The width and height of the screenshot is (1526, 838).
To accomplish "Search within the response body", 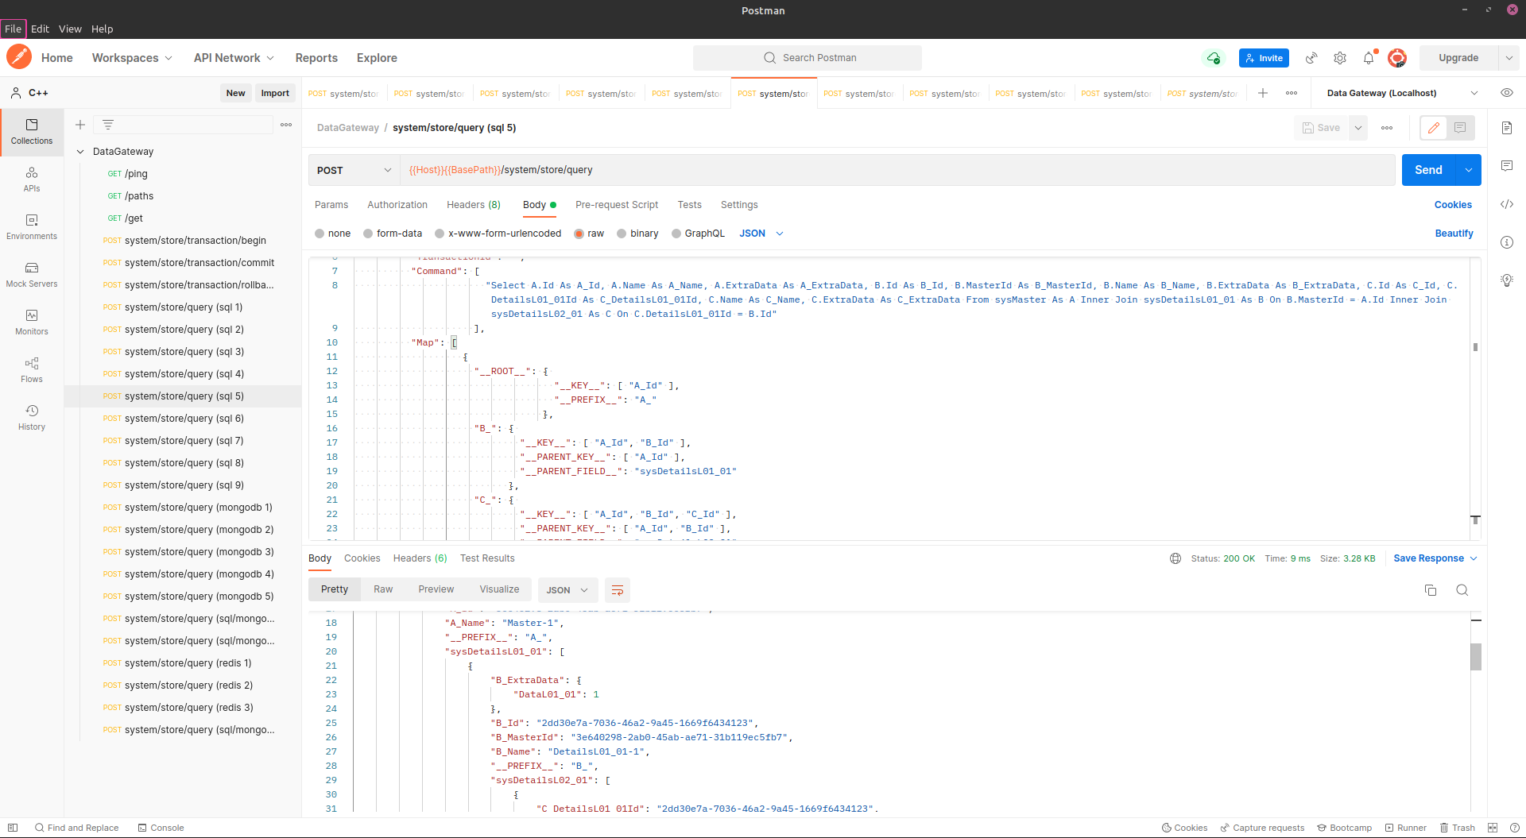I will (x=1462, y=590).
